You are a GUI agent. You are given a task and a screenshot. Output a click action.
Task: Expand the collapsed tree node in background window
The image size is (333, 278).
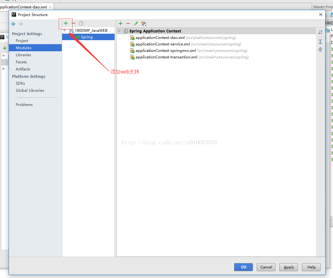[4, 69]
